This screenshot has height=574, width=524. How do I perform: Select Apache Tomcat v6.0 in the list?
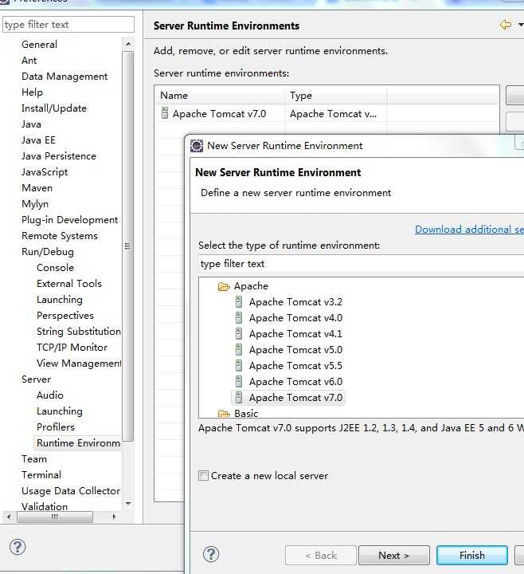[295, 381]
